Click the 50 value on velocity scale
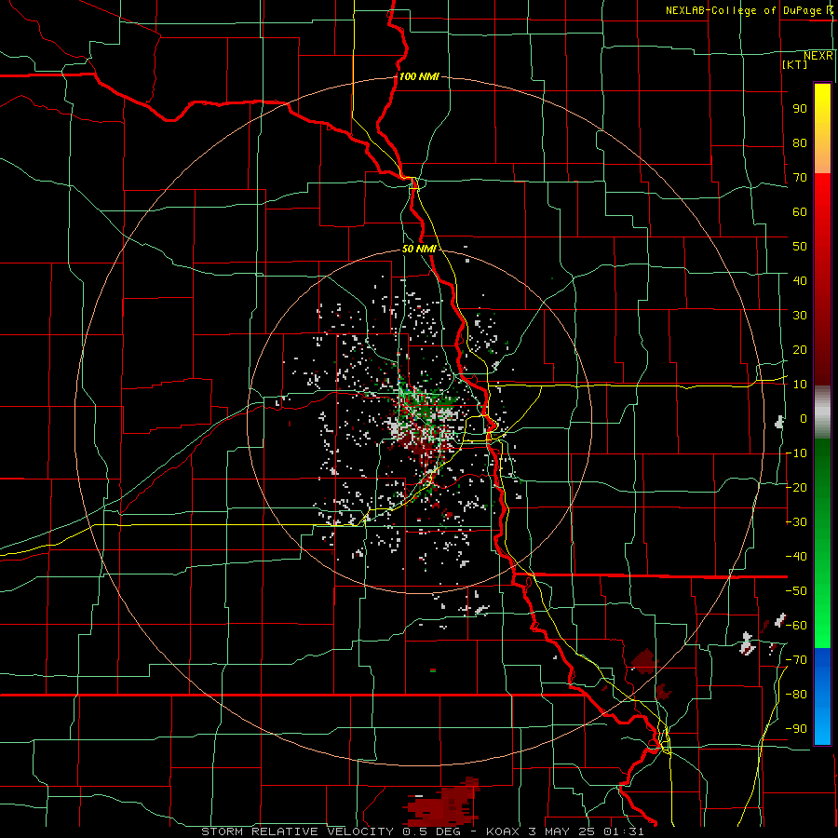Screen dimensions: 838x838 point(800,247)
